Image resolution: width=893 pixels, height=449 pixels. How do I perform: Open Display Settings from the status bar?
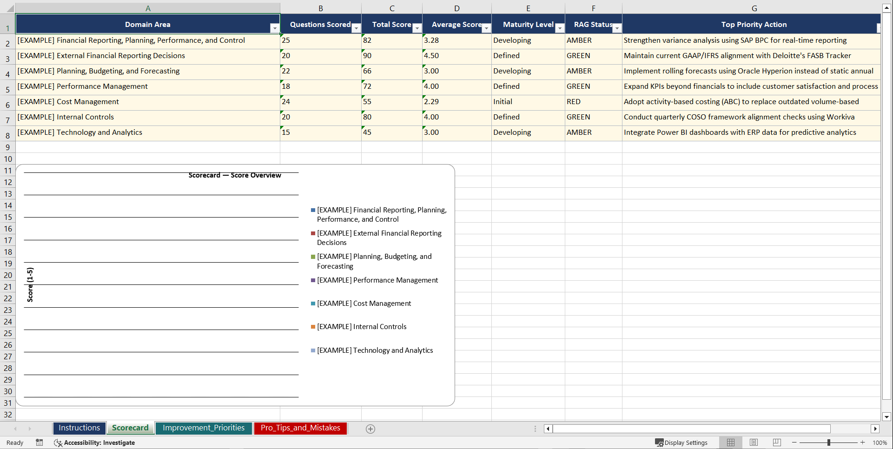681,442
